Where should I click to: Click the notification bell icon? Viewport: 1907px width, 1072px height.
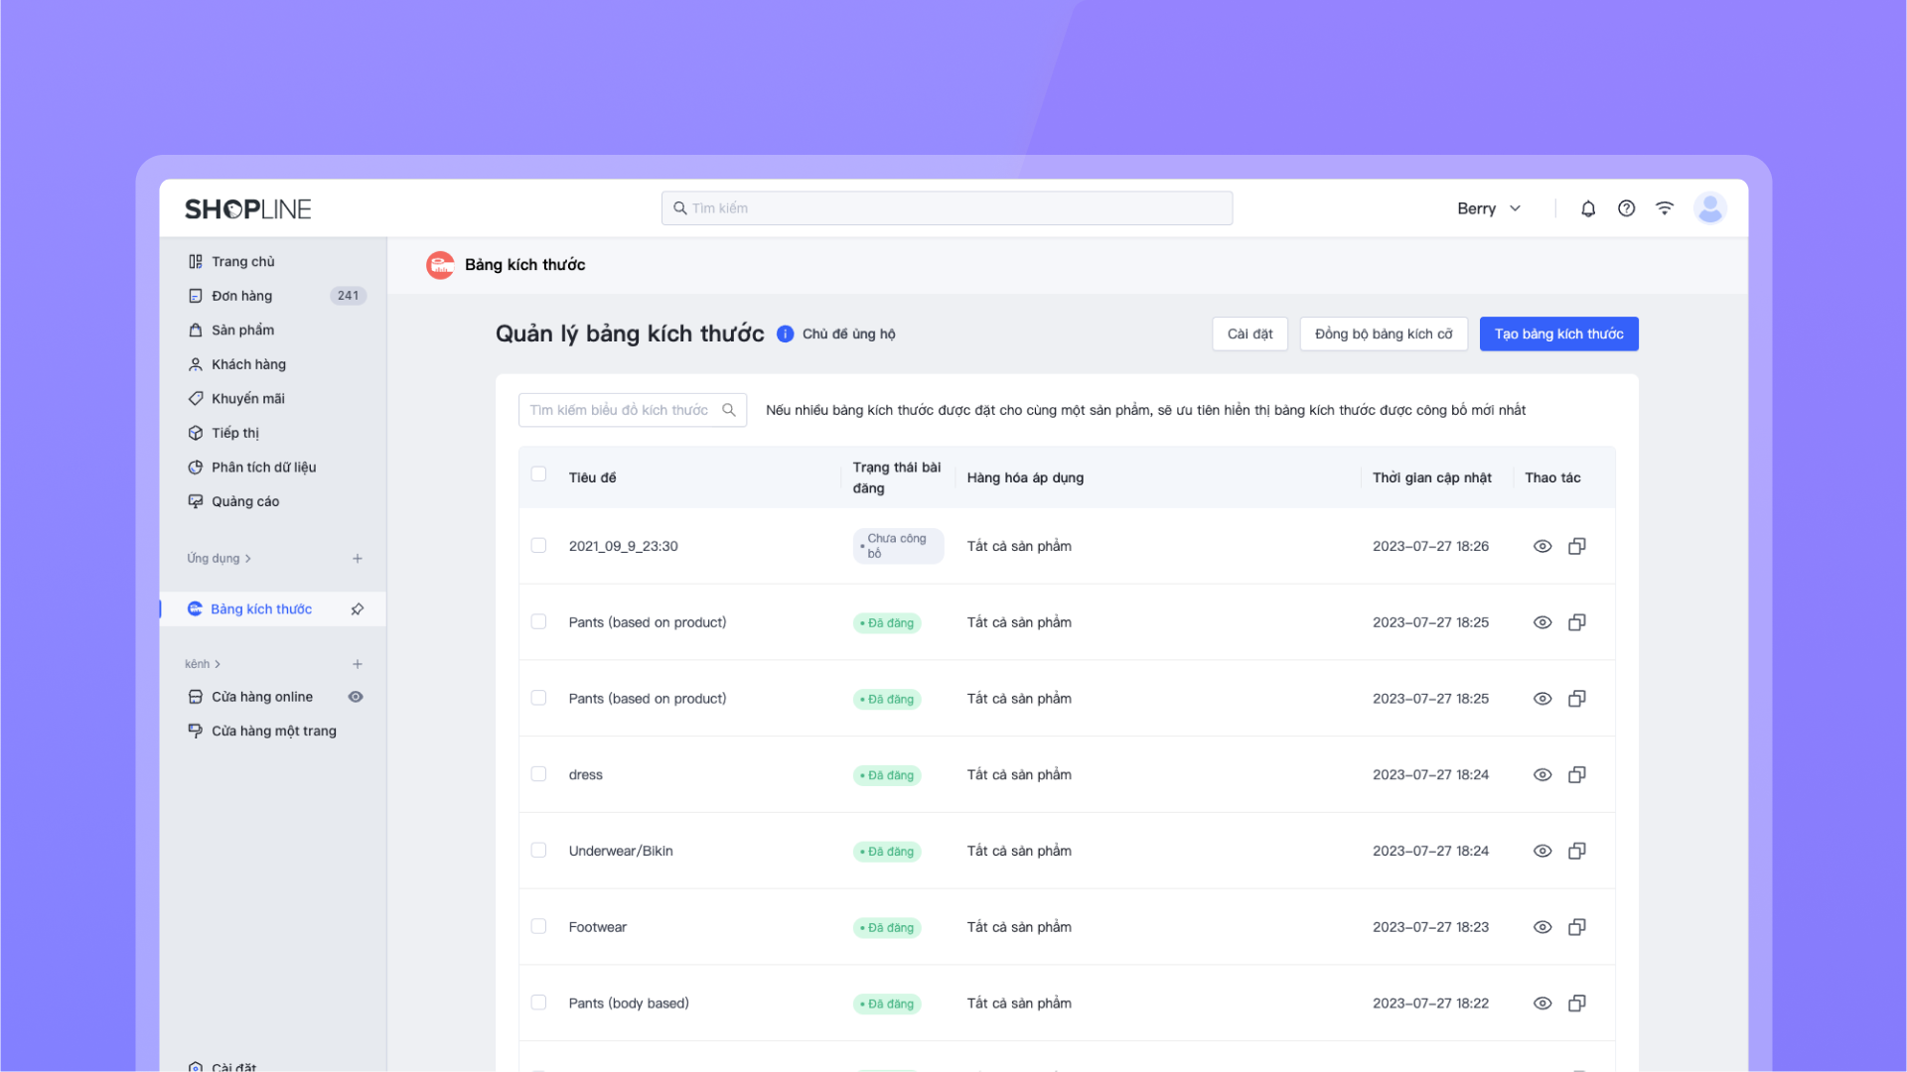point(1588,208)
